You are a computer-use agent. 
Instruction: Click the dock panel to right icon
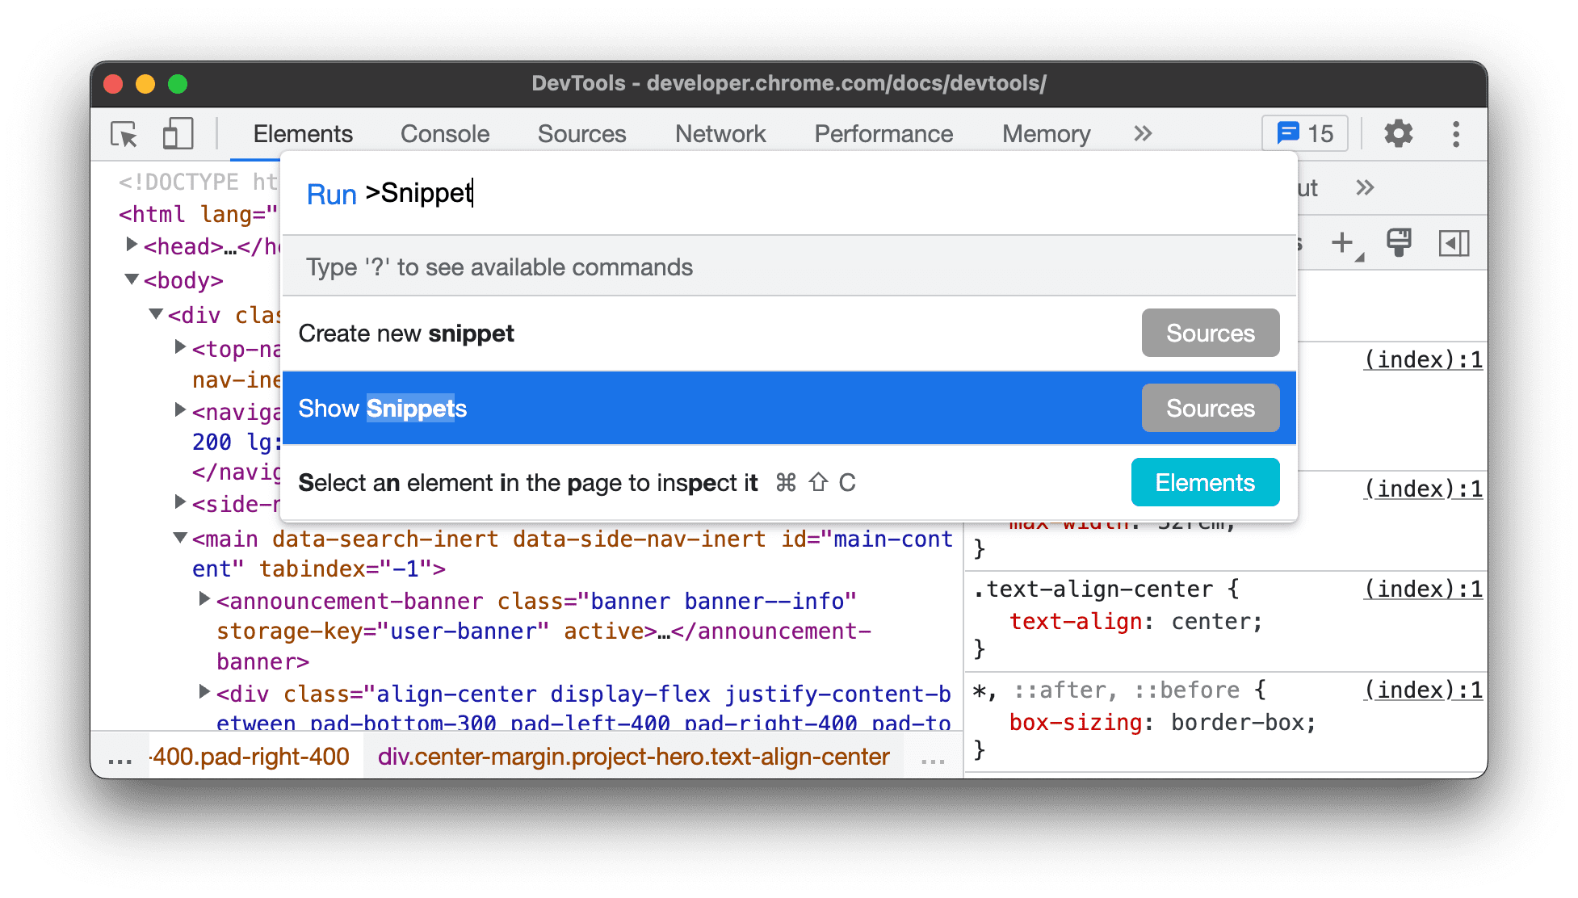[1454, 241]
